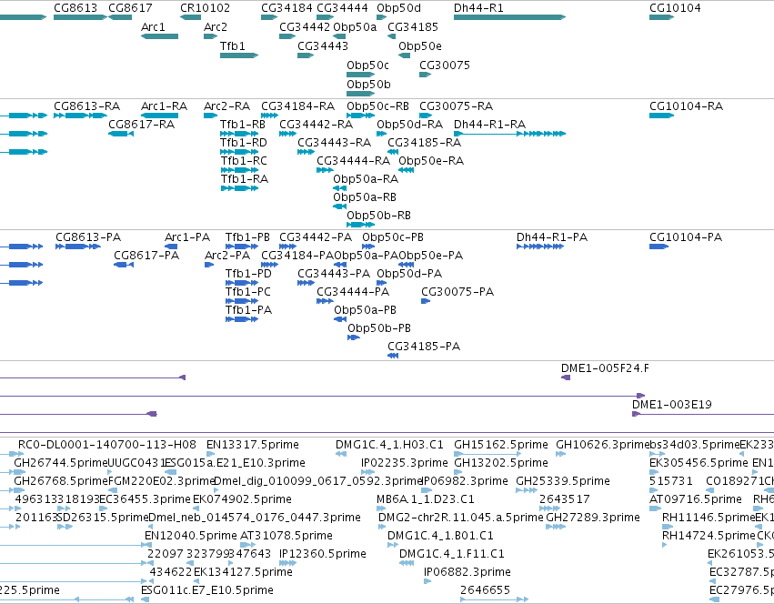Screen dimensions: 774x604
Task: Select the Obp50a-RB transcript label
Action: pyautogui.click(x=365, y=198)
